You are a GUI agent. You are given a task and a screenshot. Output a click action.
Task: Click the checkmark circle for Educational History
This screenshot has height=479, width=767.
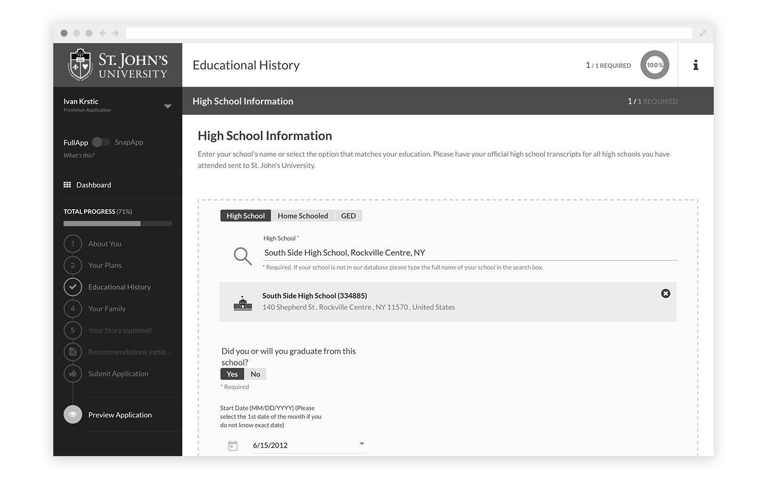73,287
